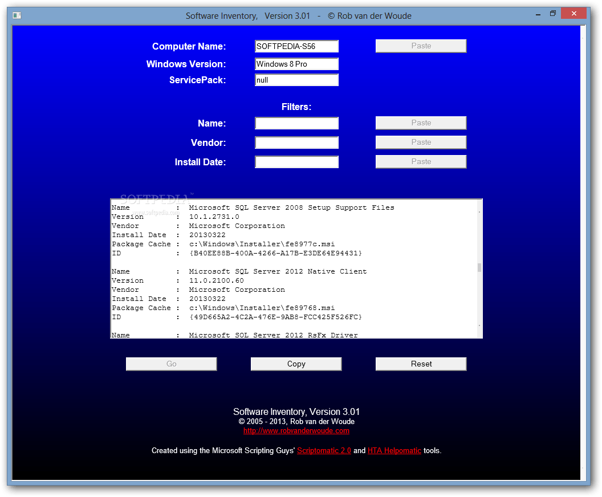The width and height of the screenshot is (602, 497).
Task: Select version text 11.0.2100.60
Action: pos(217,280)
